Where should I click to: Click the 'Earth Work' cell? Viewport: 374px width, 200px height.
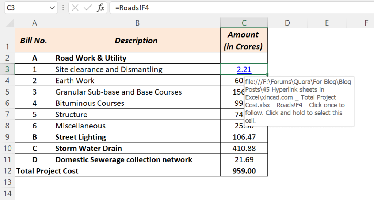tap(137, 81)
